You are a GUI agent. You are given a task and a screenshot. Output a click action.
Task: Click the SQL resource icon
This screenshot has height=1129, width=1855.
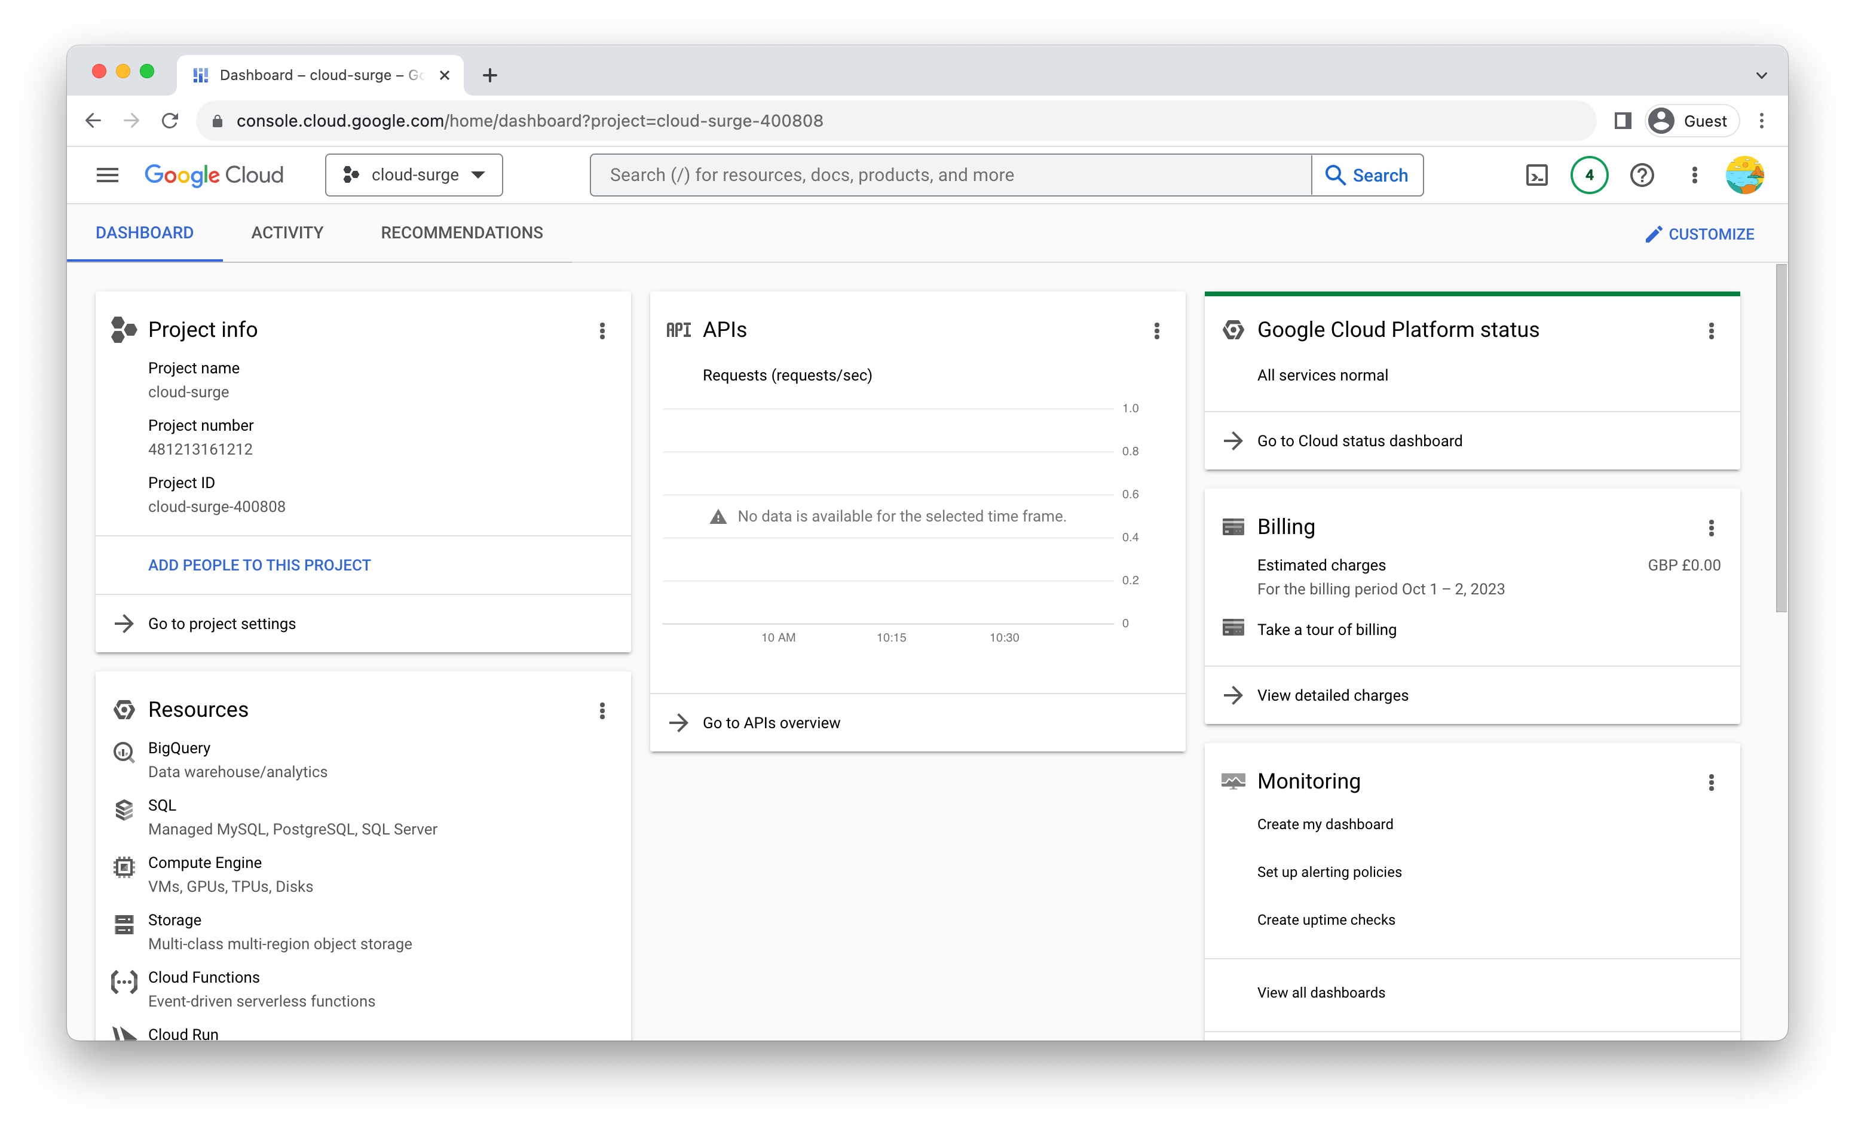tap(124, 810)
